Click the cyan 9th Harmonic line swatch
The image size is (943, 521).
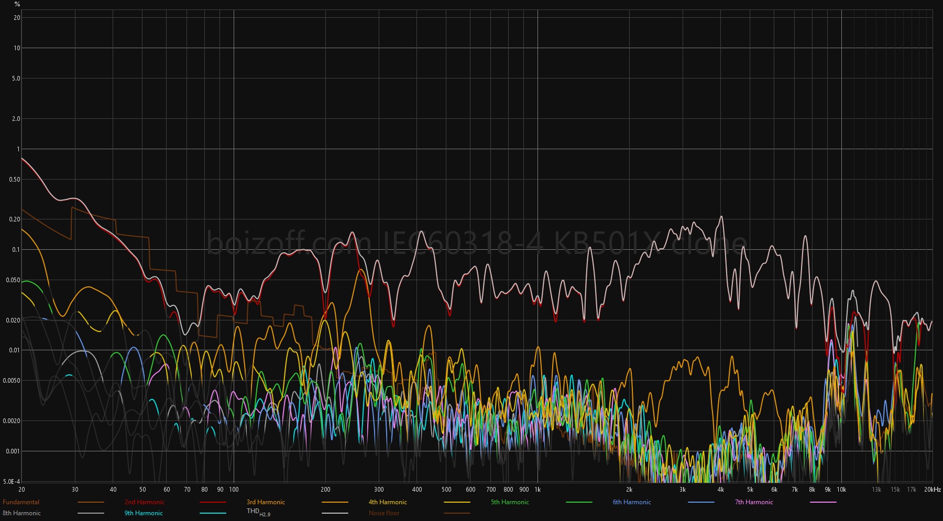(x=213, y=514)
